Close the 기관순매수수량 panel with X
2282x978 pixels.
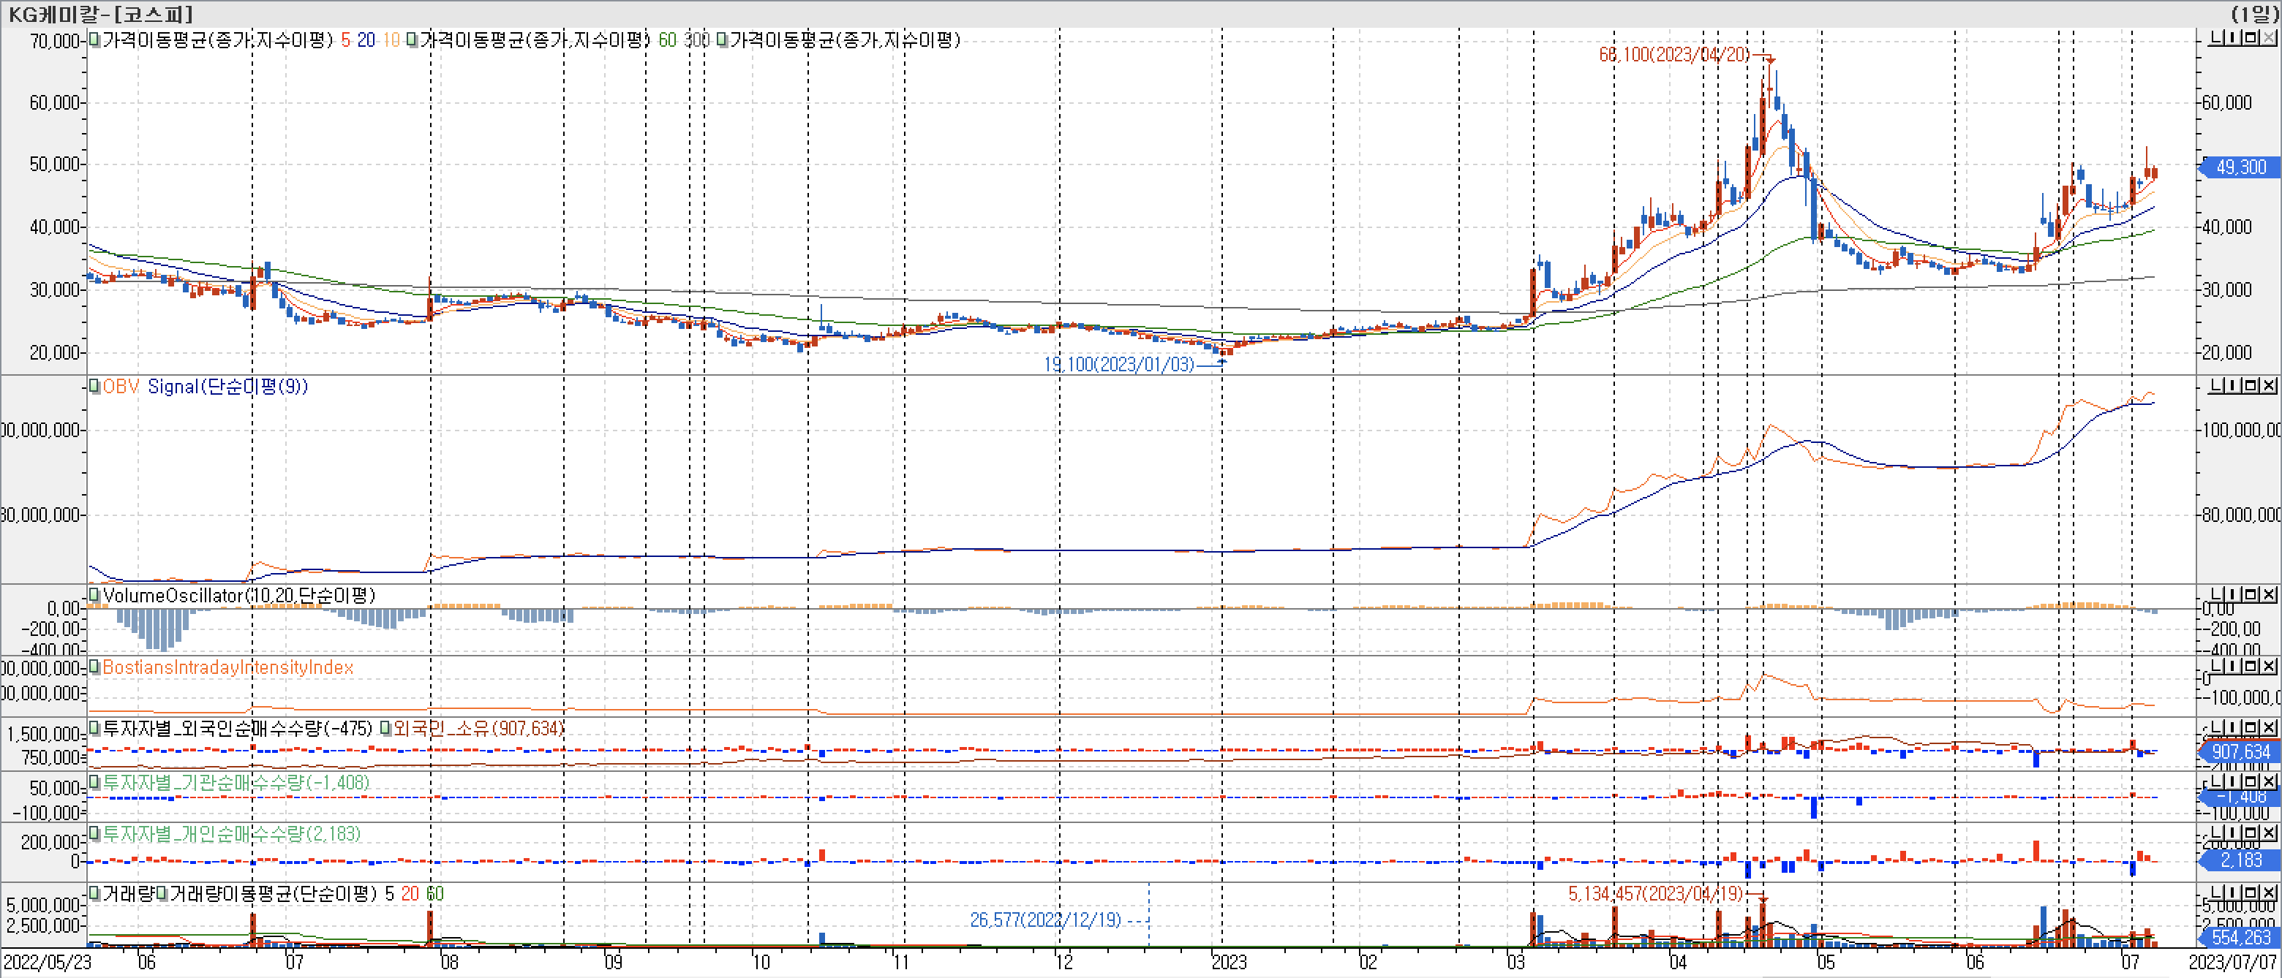pyautogui.click(x=2269, y=781)
